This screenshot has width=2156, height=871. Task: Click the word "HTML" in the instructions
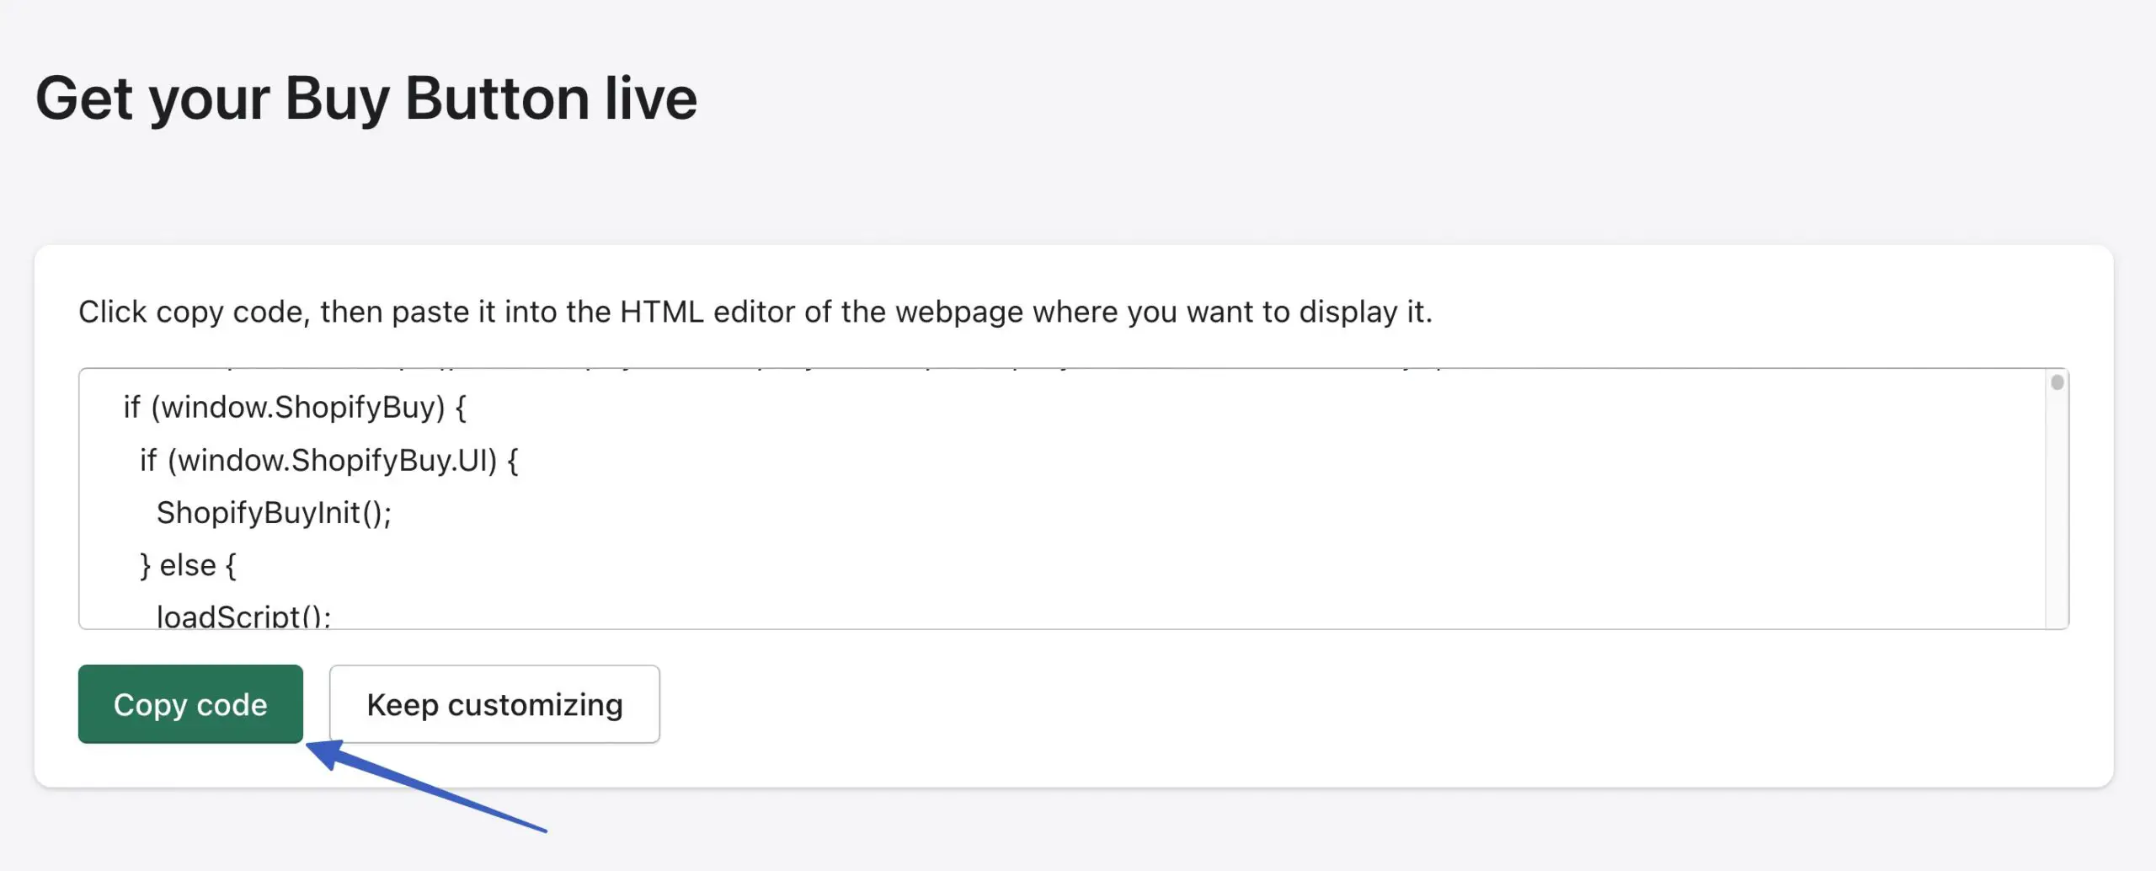[x=661, y=312]
